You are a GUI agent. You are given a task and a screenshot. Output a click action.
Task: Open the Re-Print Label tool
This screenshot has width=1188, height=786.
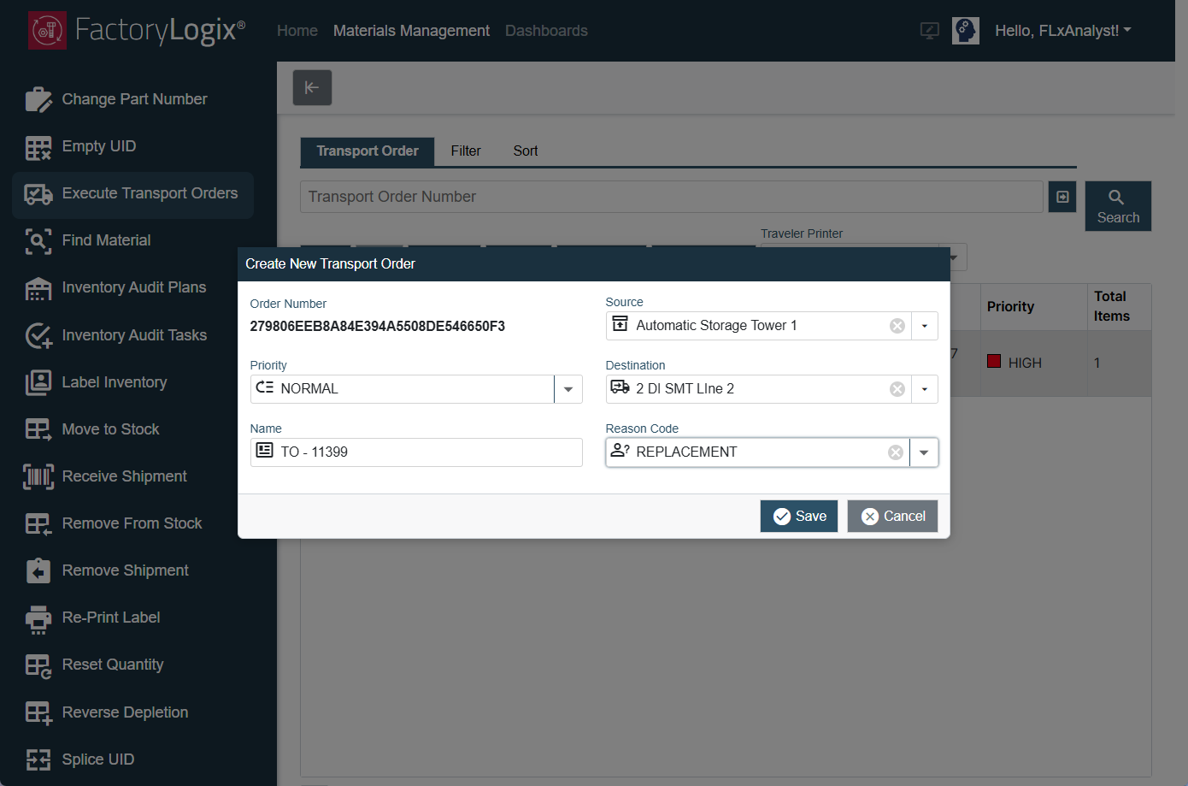click(x=38, y=618)
